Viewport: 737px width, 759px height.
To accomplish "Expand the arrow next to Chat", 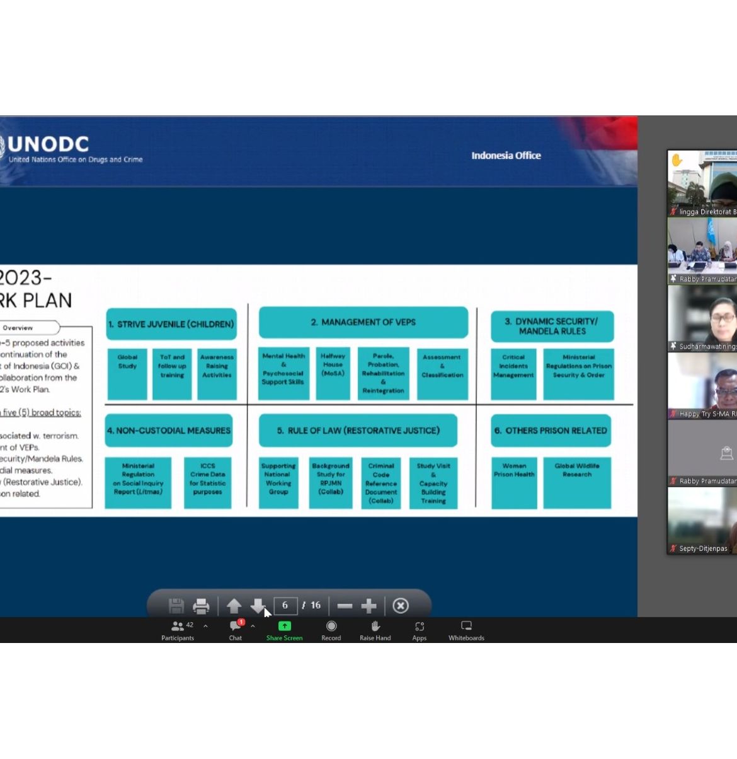I will [x=253, y=626].
